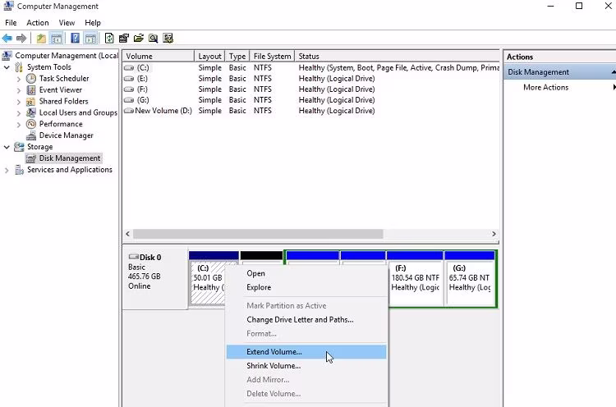Choose Change Drive Letter and Paths...
Screen dimensions: 616x407
306,319
